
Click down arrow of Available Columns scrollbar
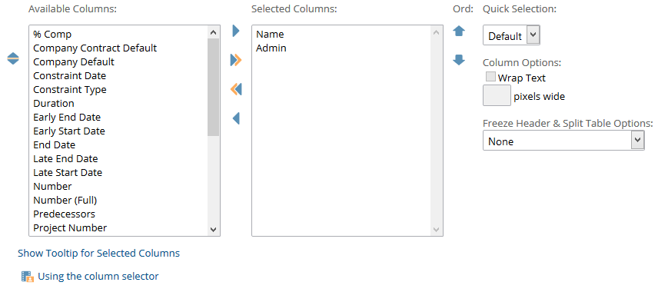[213, 229]
